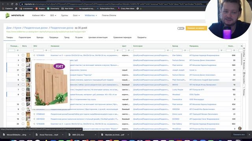Click share icon next to SKU 37996442
252x141 pixels.
click(x=34, y=114)
